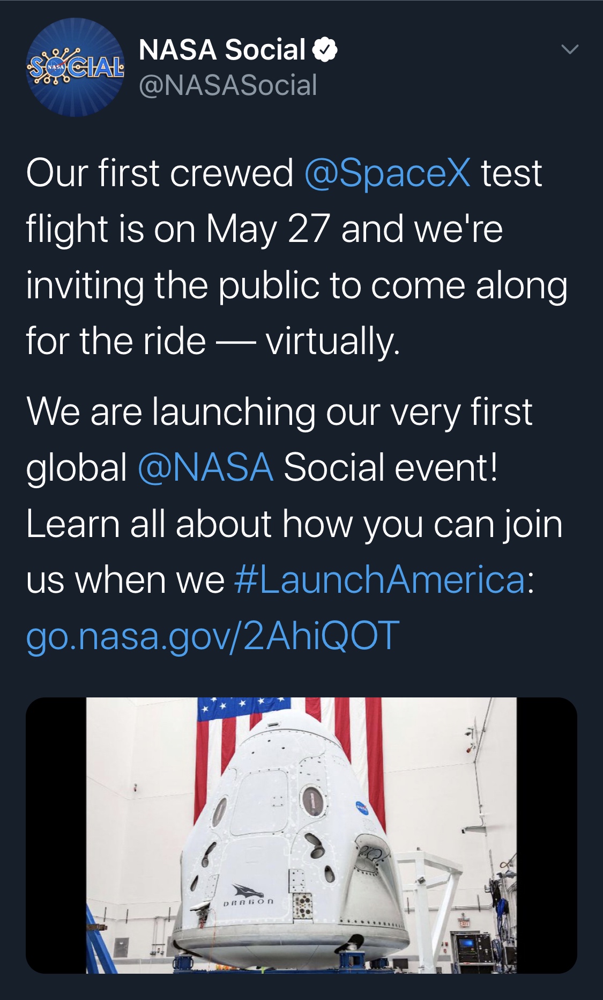The image size is (603, 1000).
Task: Open the NASA Social display name
Action: tap(222, 50)
